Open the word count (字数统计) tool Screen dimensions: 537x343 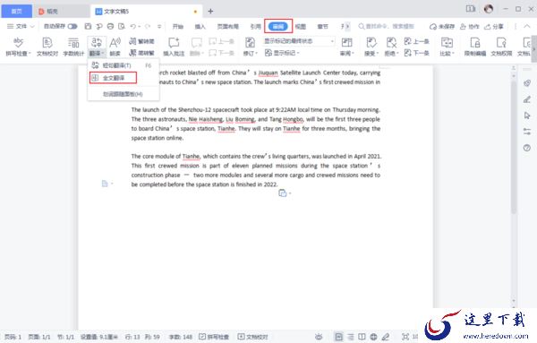pos(73,47)
